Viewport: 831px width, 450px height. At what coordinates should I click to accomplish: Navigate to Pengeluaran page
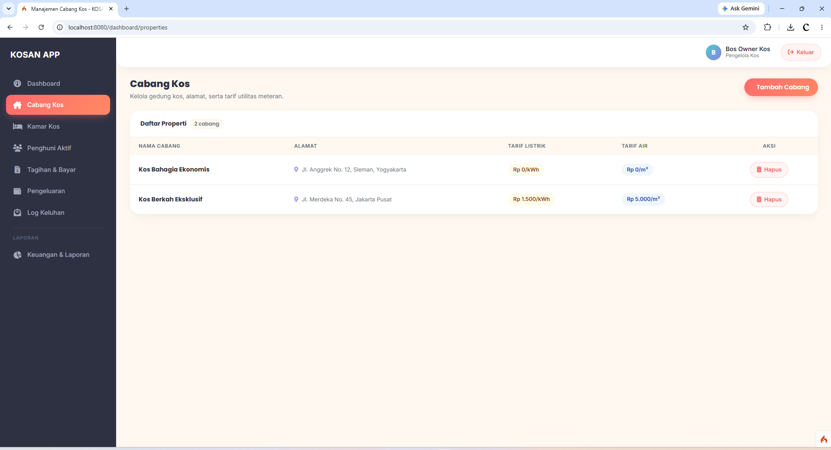(x=58, y=191)
